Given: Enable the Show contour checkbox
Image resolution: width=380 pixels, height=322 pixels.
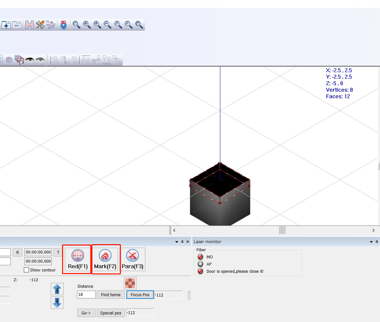Looking at the screenshot, I should [26, 270].
